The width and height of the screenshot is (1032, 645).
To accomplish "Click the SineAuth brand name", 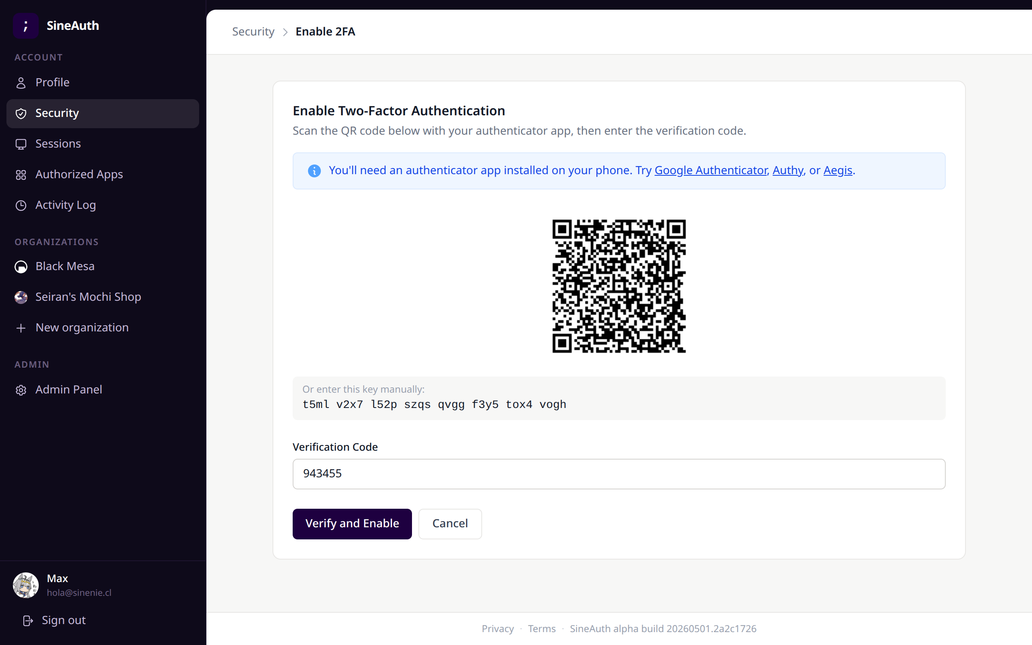I will point(73,25).
